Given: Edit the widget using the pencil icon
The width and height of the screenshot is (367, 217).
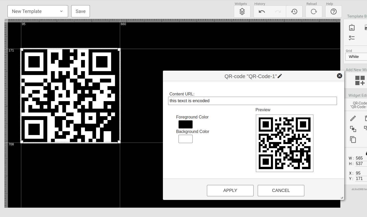Looking at the screenshot, I should pyautogui.click(x=353, y=118).
